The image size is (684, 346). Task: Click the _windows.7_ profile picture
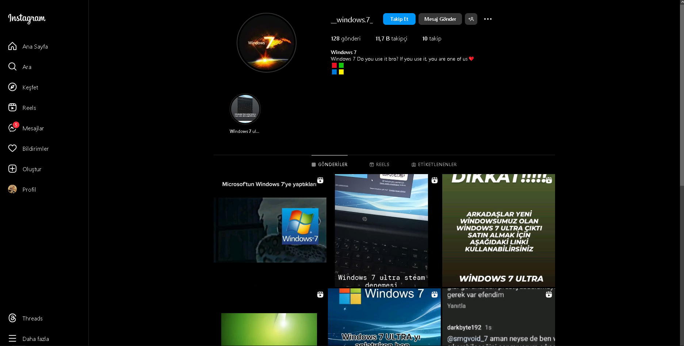pyautogui.click(x=267, y=43)
